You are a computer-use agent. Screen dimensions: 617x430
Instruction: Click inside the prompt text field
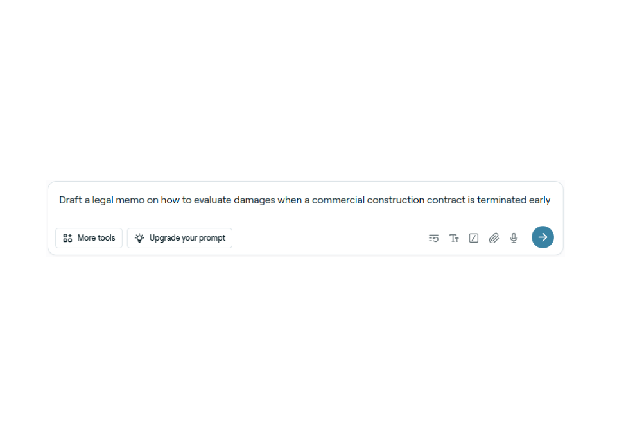(305, 200)
